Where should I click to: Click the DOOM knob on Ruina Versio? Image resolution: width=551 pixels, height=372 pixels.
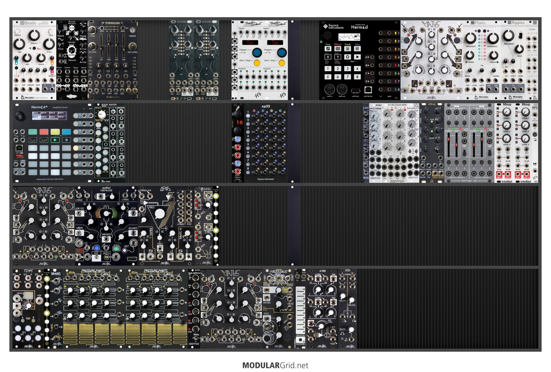tap(72, 50)
